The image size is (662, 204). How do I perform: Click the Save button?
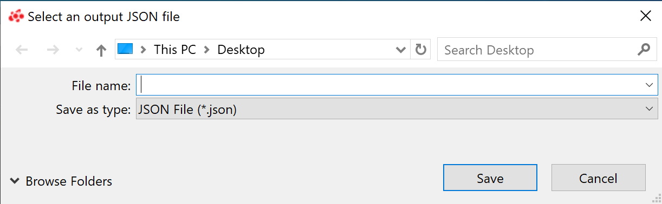[x=490, y=178]
